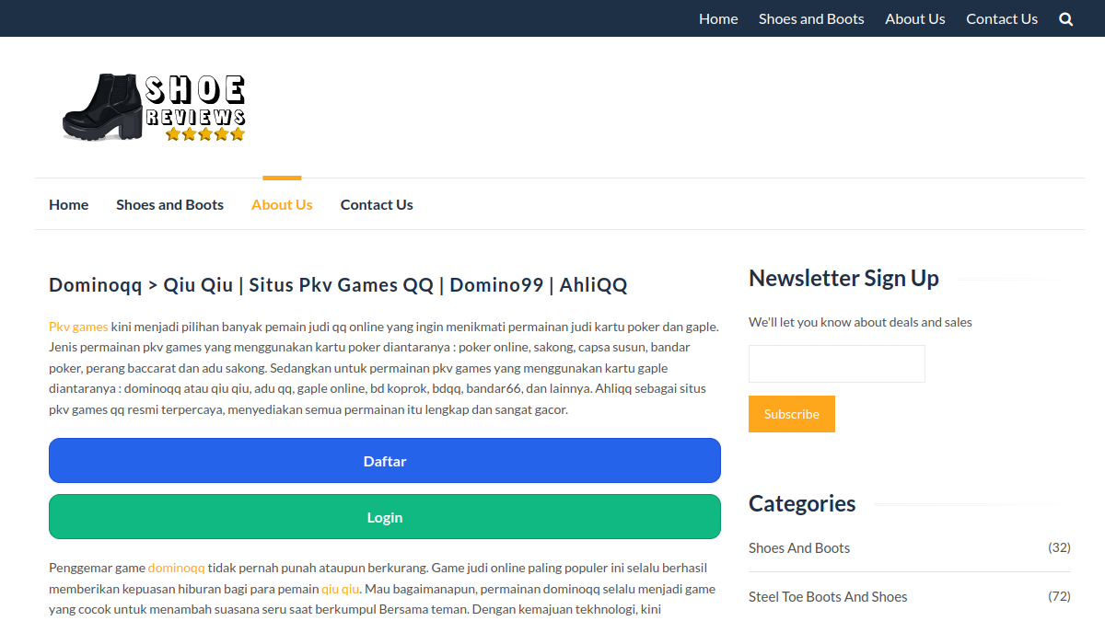Click the (32) category count
The image size is (1105, 621).
pyautogui.click(x=1059, y=547)
